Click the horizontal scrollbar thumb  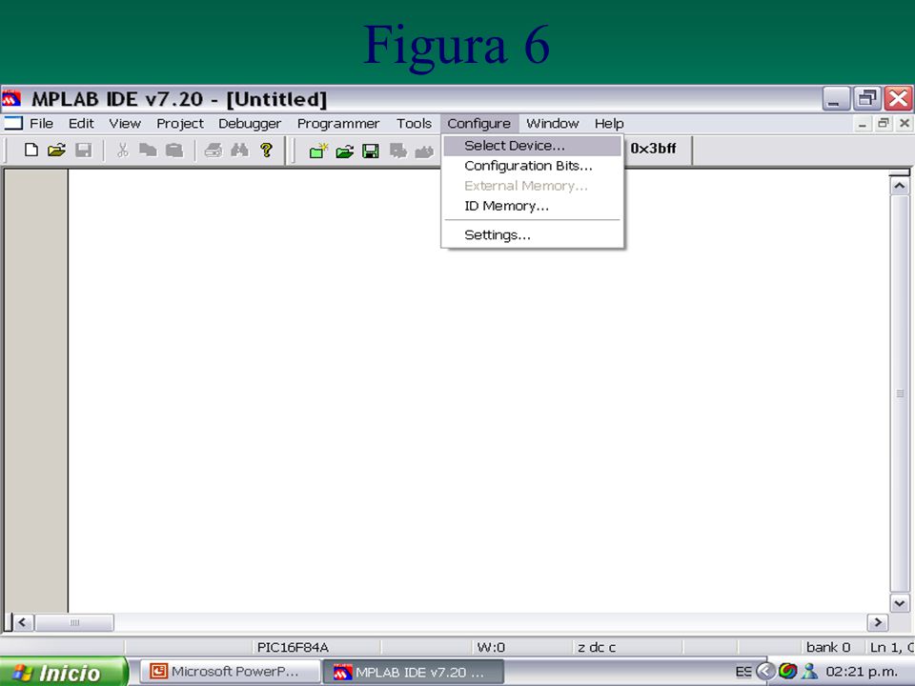[74, 622]
